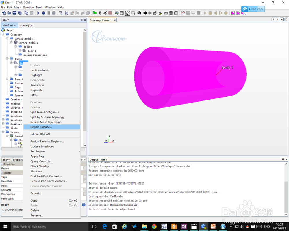This screenshot has height=231, width=289.
Task: Choose Edit in 3D-CAD
Action: click(52, 134)
